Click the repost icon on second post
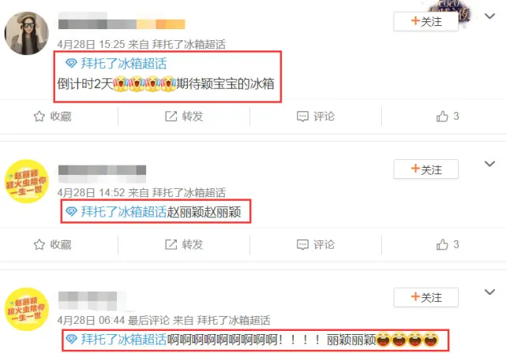The width and height of the screenshot is (506, 353). 171,244
